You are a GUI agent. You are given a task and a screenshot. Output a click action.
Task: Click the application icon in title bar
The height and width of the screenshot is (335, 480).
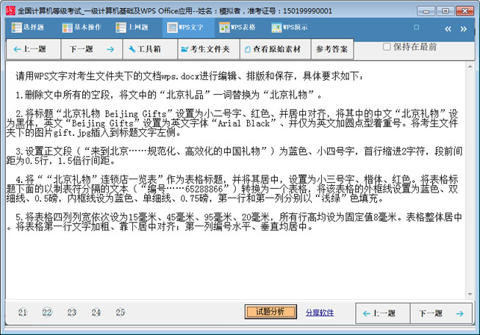(10, 11)
